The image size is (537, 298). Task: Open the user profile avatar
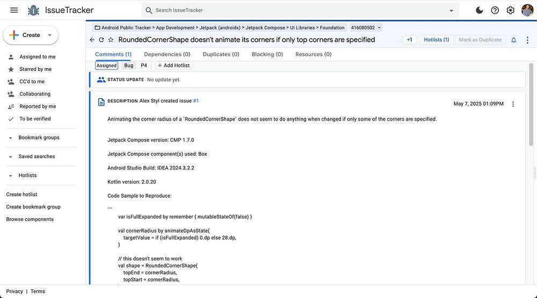(527, 10)
